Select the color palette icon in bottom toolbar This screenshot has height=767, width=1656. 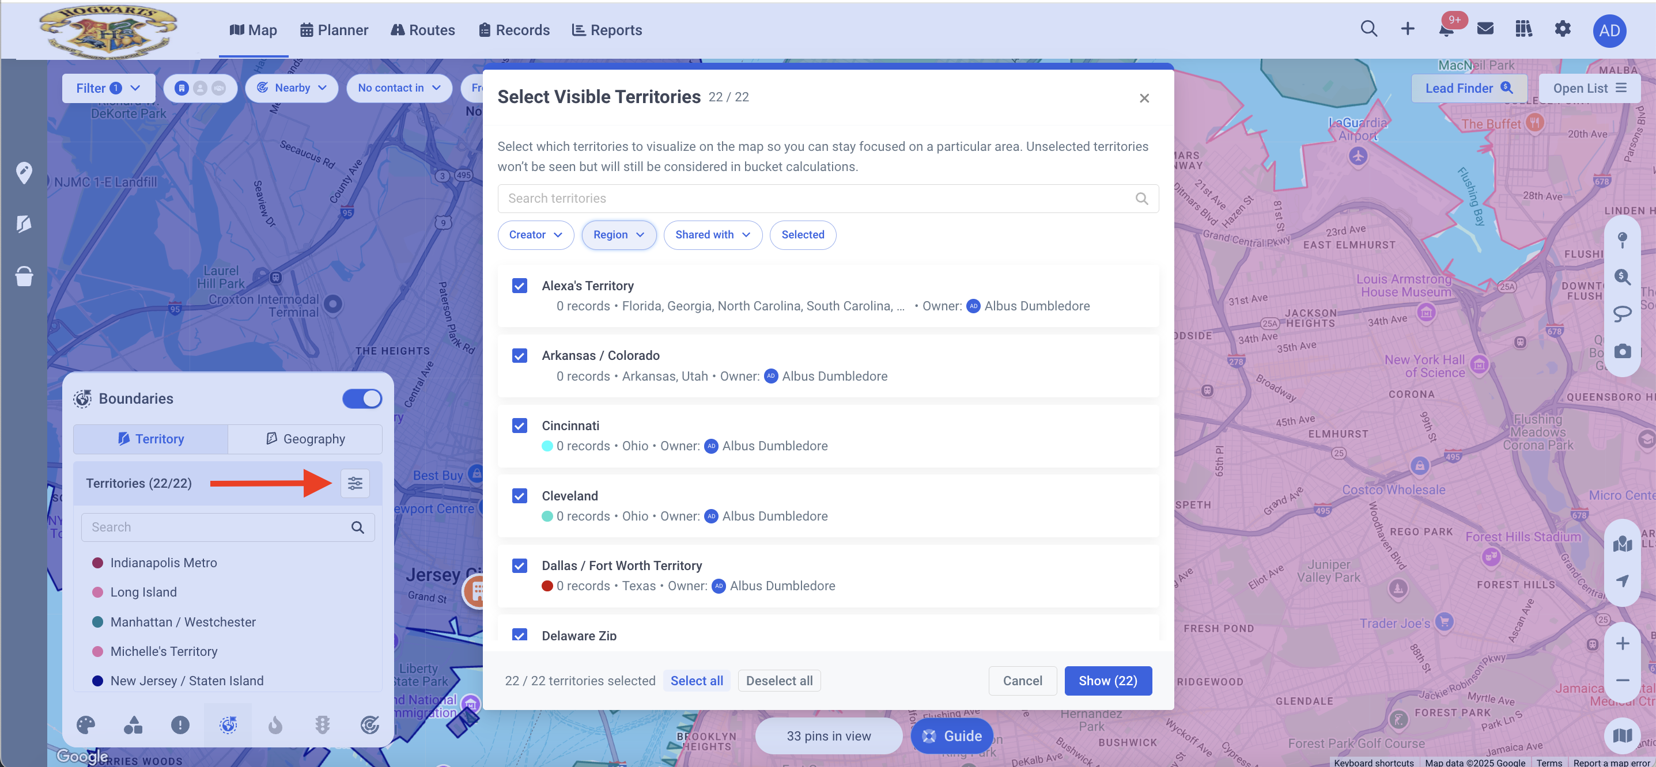pos(85,724)
